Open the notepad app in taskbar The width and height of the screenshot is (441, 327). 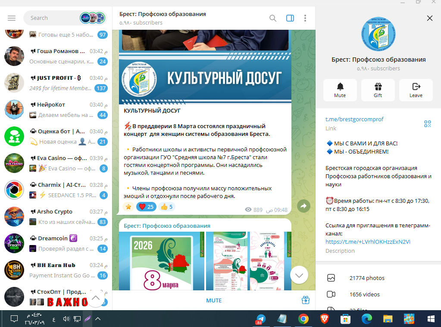(282, 319)
